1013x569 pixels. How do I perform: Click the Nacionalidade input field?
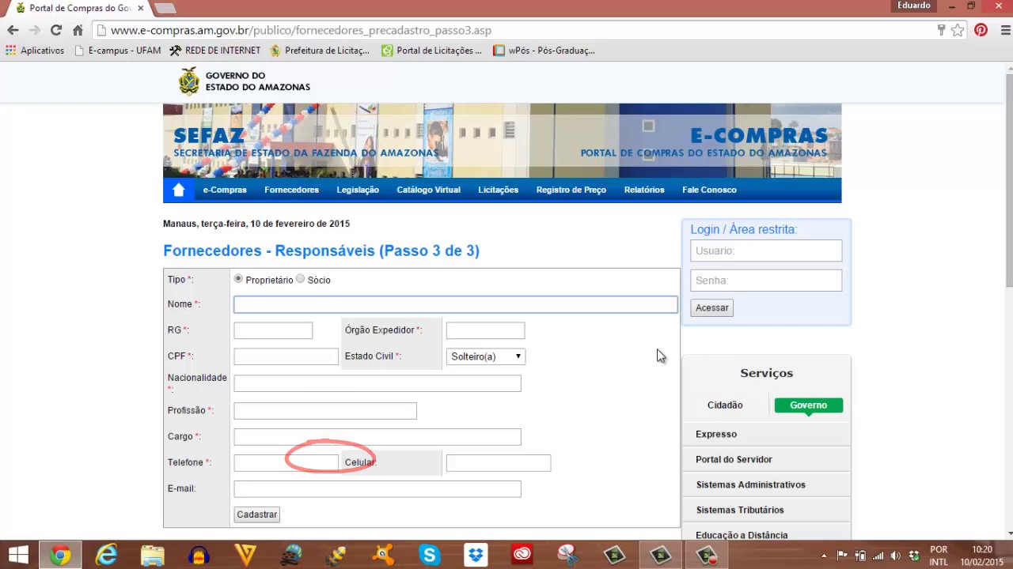click(378, 383)
